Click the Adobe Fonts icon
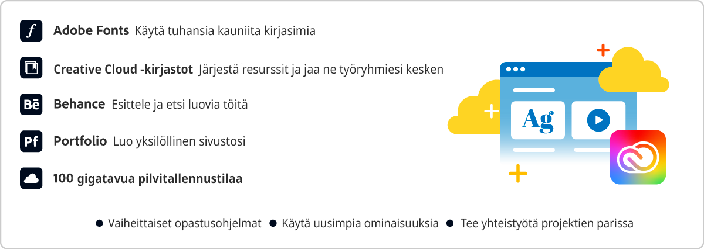704x249 pixels. 31,31
